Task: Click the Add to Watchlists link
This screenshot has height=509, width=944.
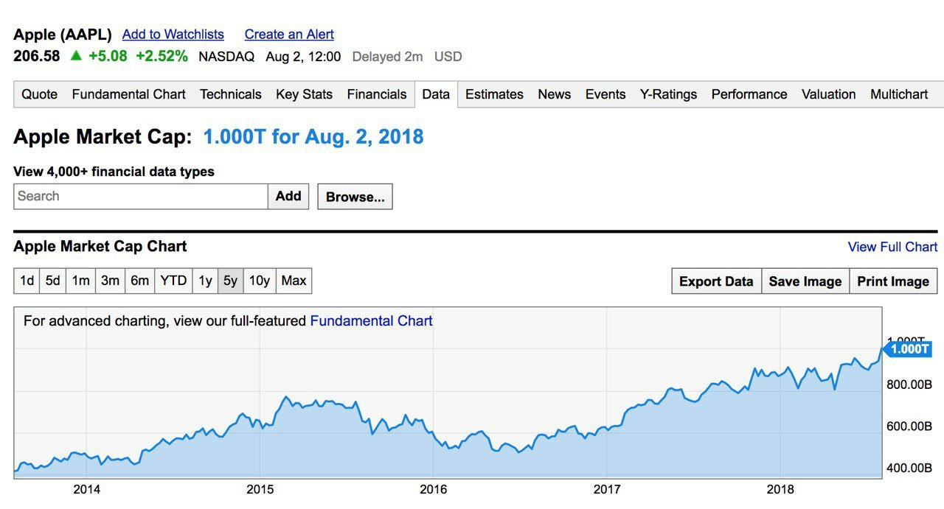Action: (x=173, y=35)
